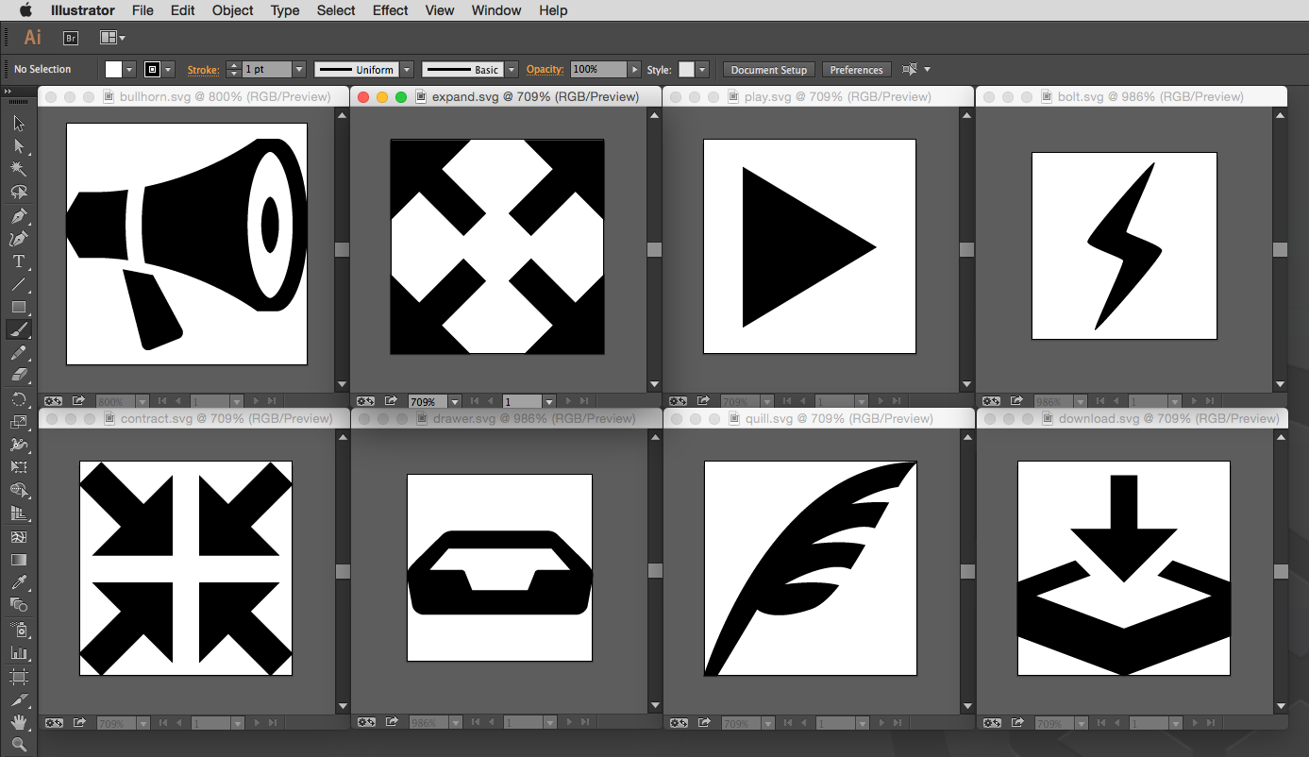The height and width of the screenshot is (757, 1309).
Task: Select the Magic Wand tool
Action: click(19, 169)
